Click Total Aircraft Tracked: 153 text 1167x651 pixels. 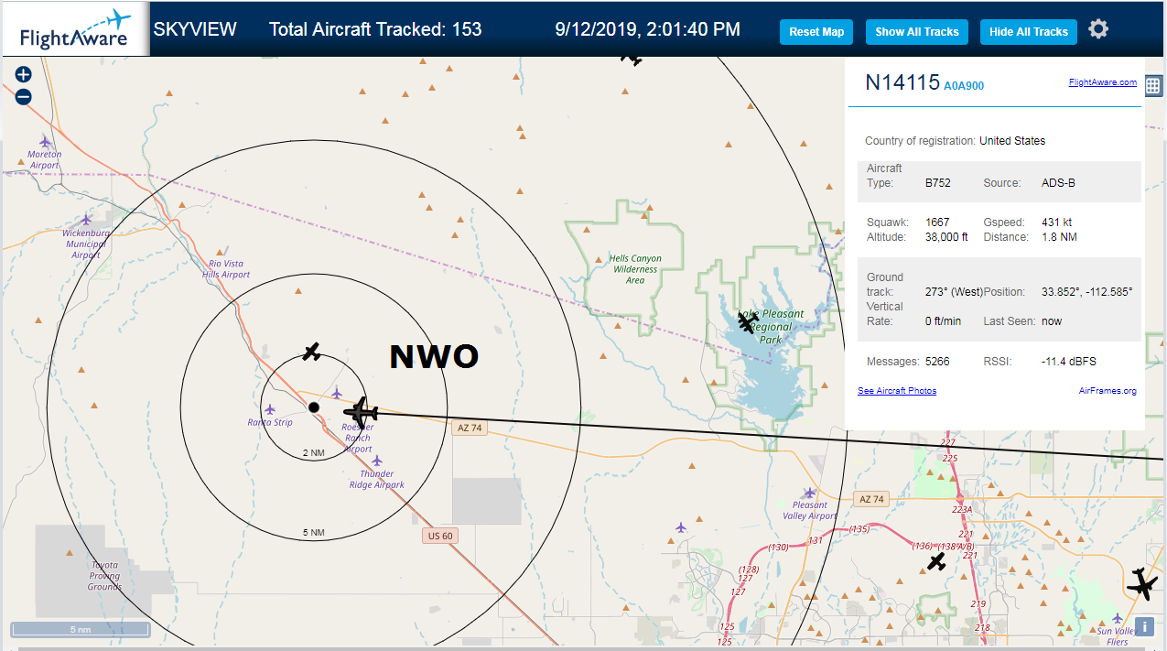point(375,29)
